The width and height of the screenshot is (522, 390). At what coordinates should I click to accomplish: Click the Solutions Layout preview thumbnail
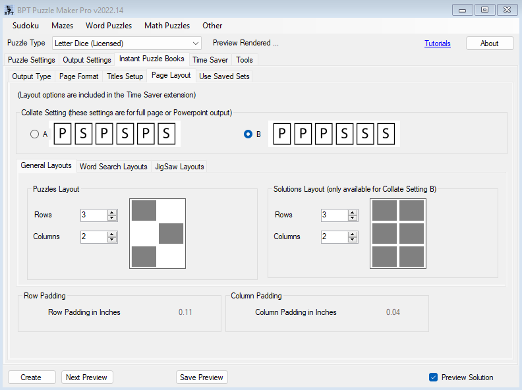[398, 233]
